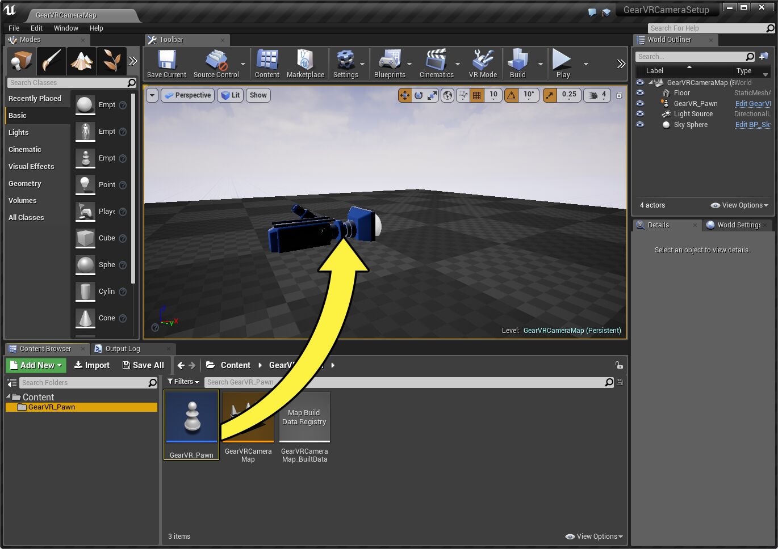Click the Edit BP_Sky link in the outliner
This screenshot has width=778, height=549.
752,125
